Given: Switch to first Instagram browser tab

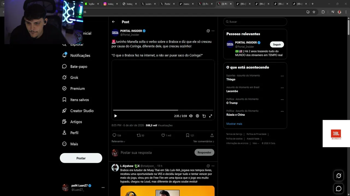Looking at the screenshot, I should 109,4.
